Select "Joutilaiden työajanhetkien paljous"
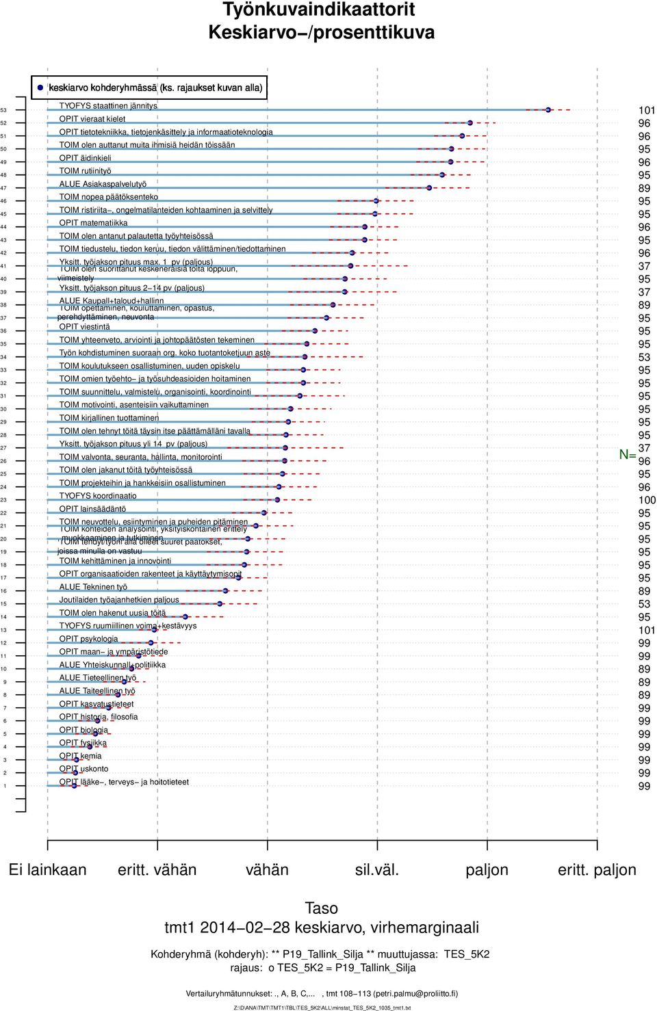Image resolution: width=657 pixels, height=1011 pixels. 119,600
